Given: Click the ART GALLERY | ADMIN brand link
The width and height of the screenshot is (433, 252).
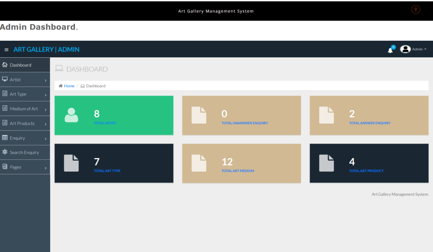Looking at the screenshot, I should point(46,49).
